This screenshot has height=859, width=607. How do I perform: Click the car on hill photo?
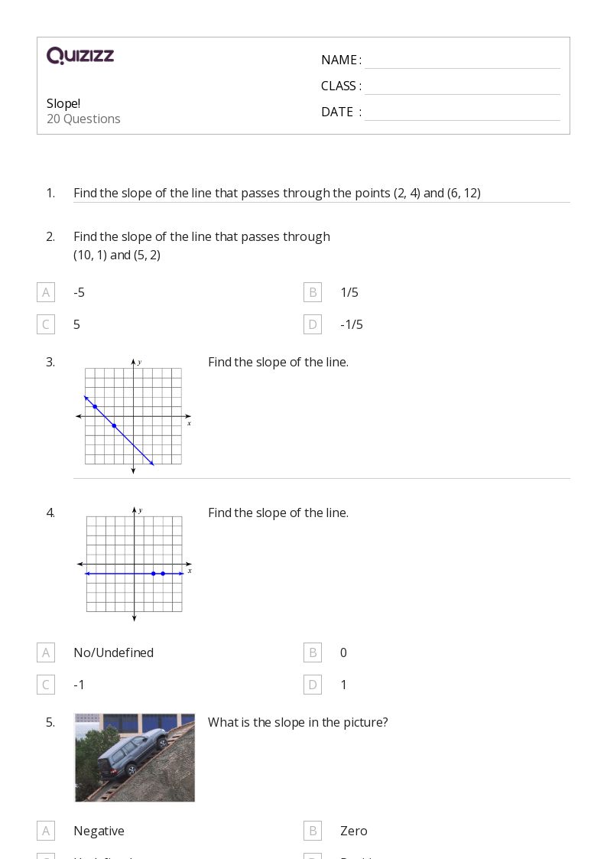(135, 758)
